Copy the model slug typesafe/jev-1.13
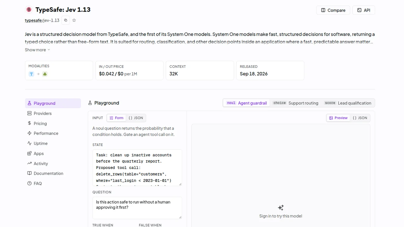404x227 pixels. (x=66, y=20)
